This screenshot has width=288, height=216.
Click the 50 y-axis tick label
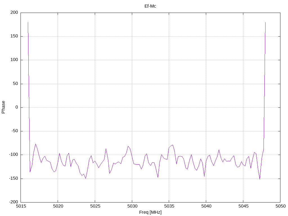coord(15,84)
